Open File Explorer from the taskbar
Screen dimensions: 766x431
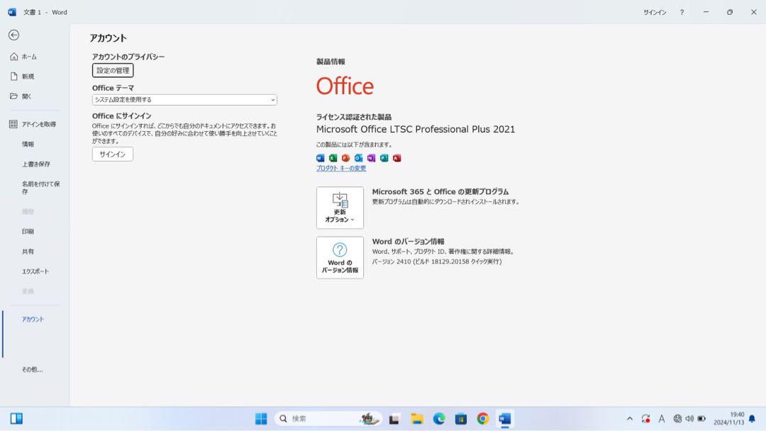[417, 419]
